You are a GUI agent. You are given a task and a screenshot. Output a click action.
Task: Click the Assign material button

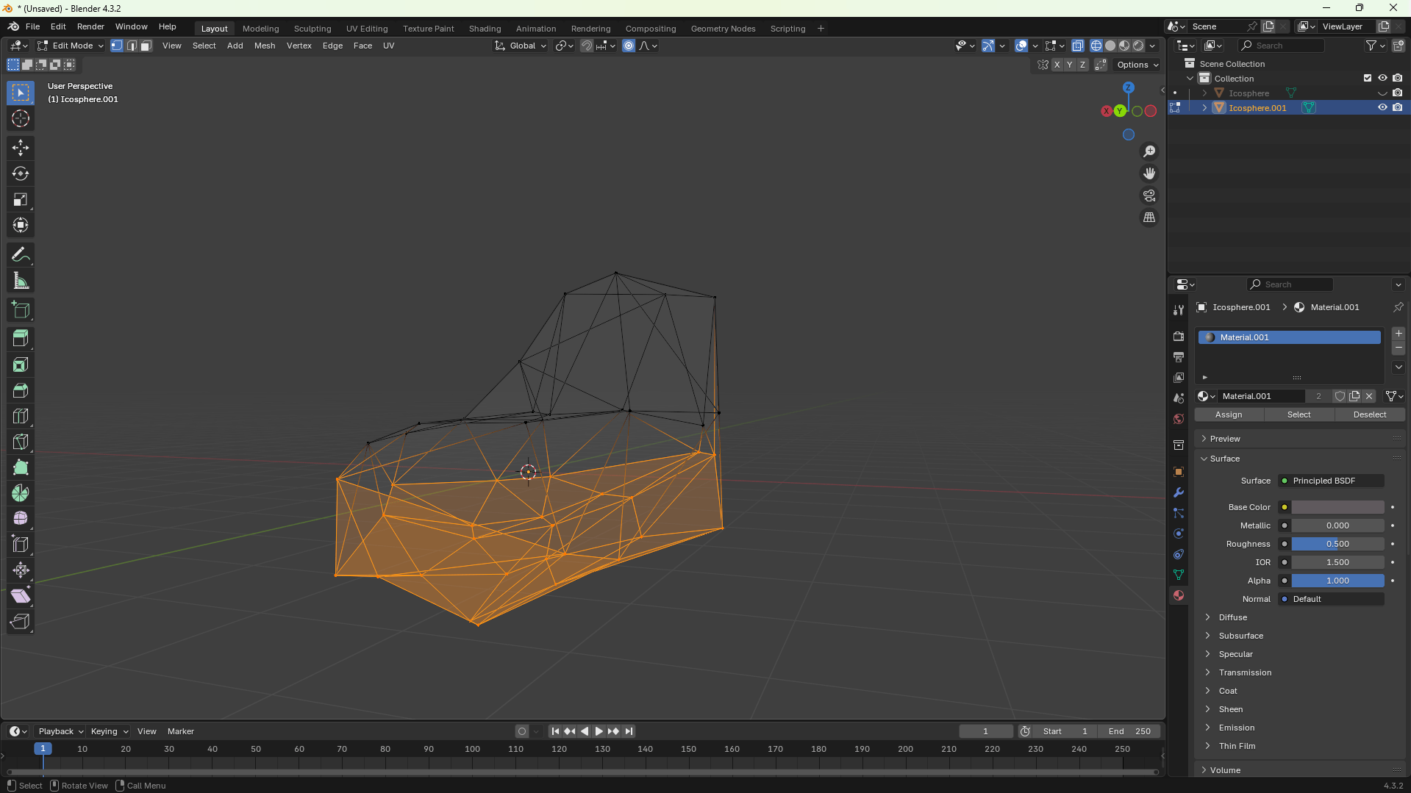(1229, 415)
